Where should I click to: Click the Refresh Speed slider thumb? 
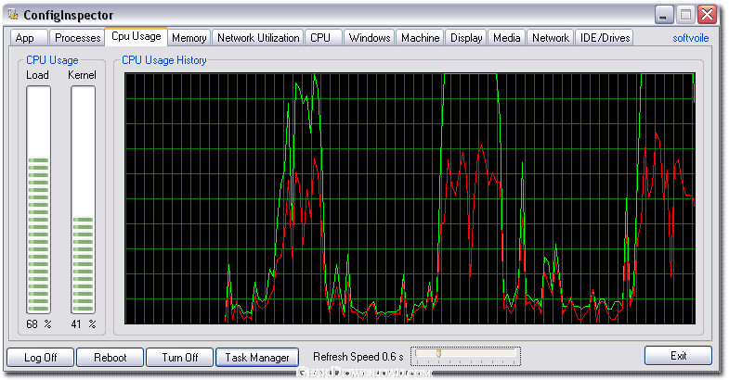pos(438,354)
